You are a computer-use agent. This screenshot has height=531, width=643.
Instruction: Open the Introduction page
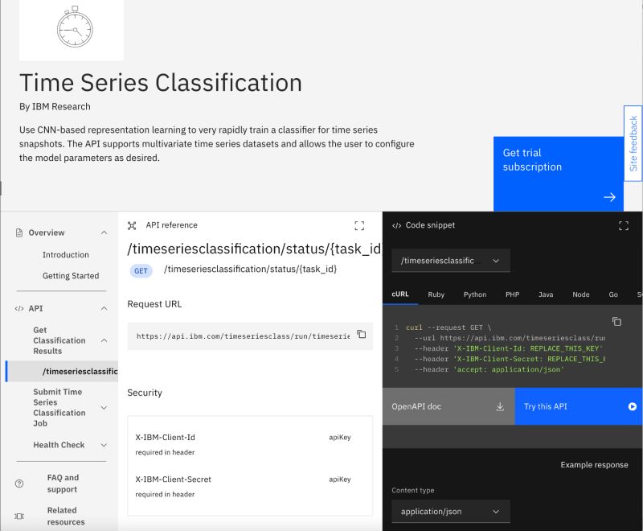pos(66,254)
